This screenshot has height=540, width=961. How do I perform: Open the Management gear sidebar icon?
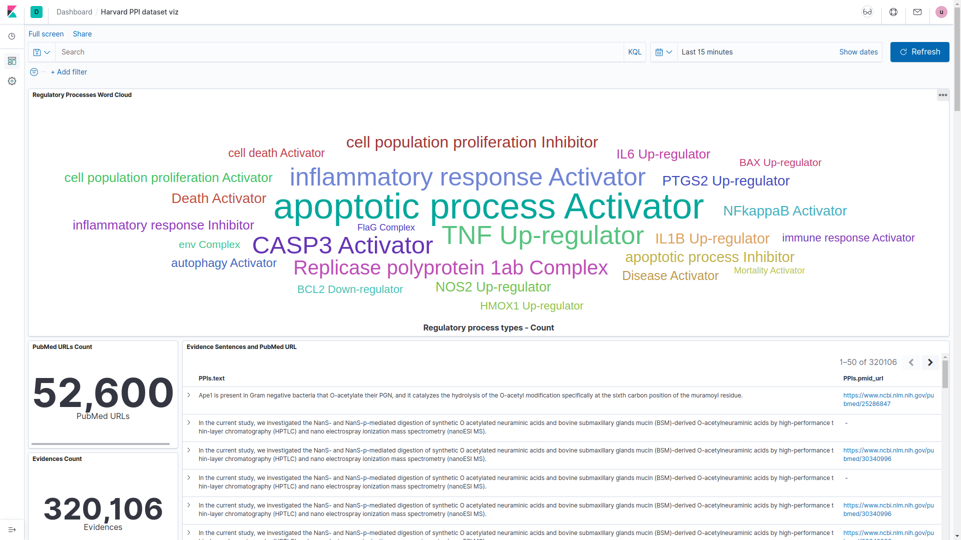12,81
